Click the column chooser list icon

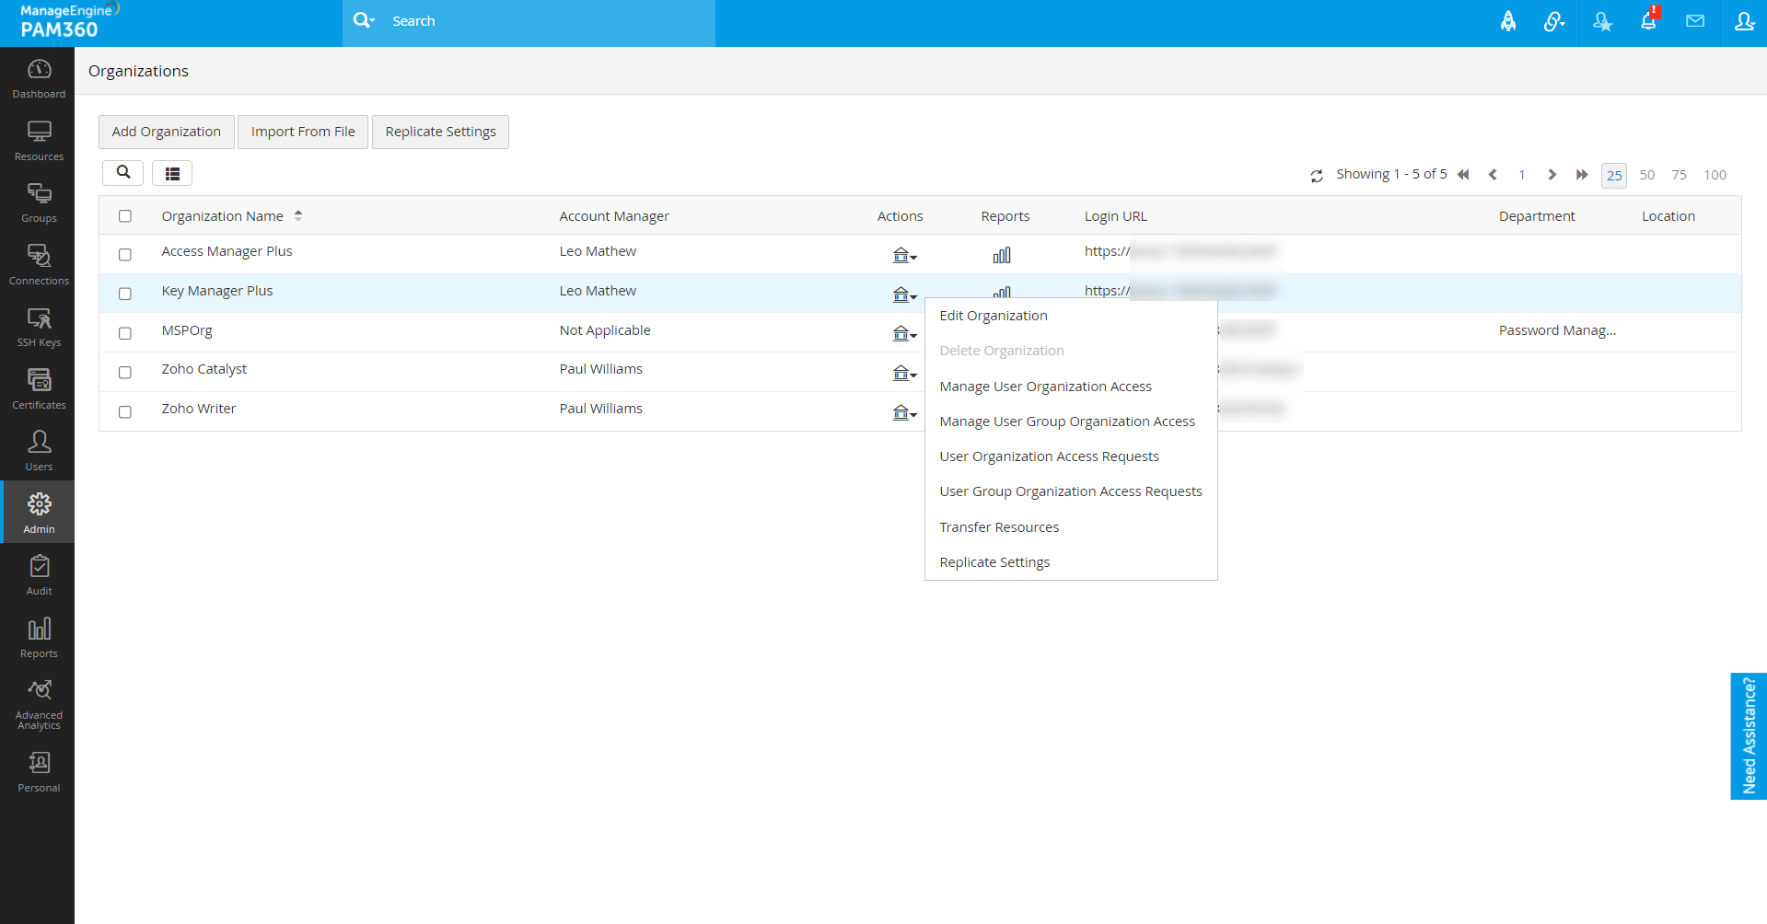[172, 173]
